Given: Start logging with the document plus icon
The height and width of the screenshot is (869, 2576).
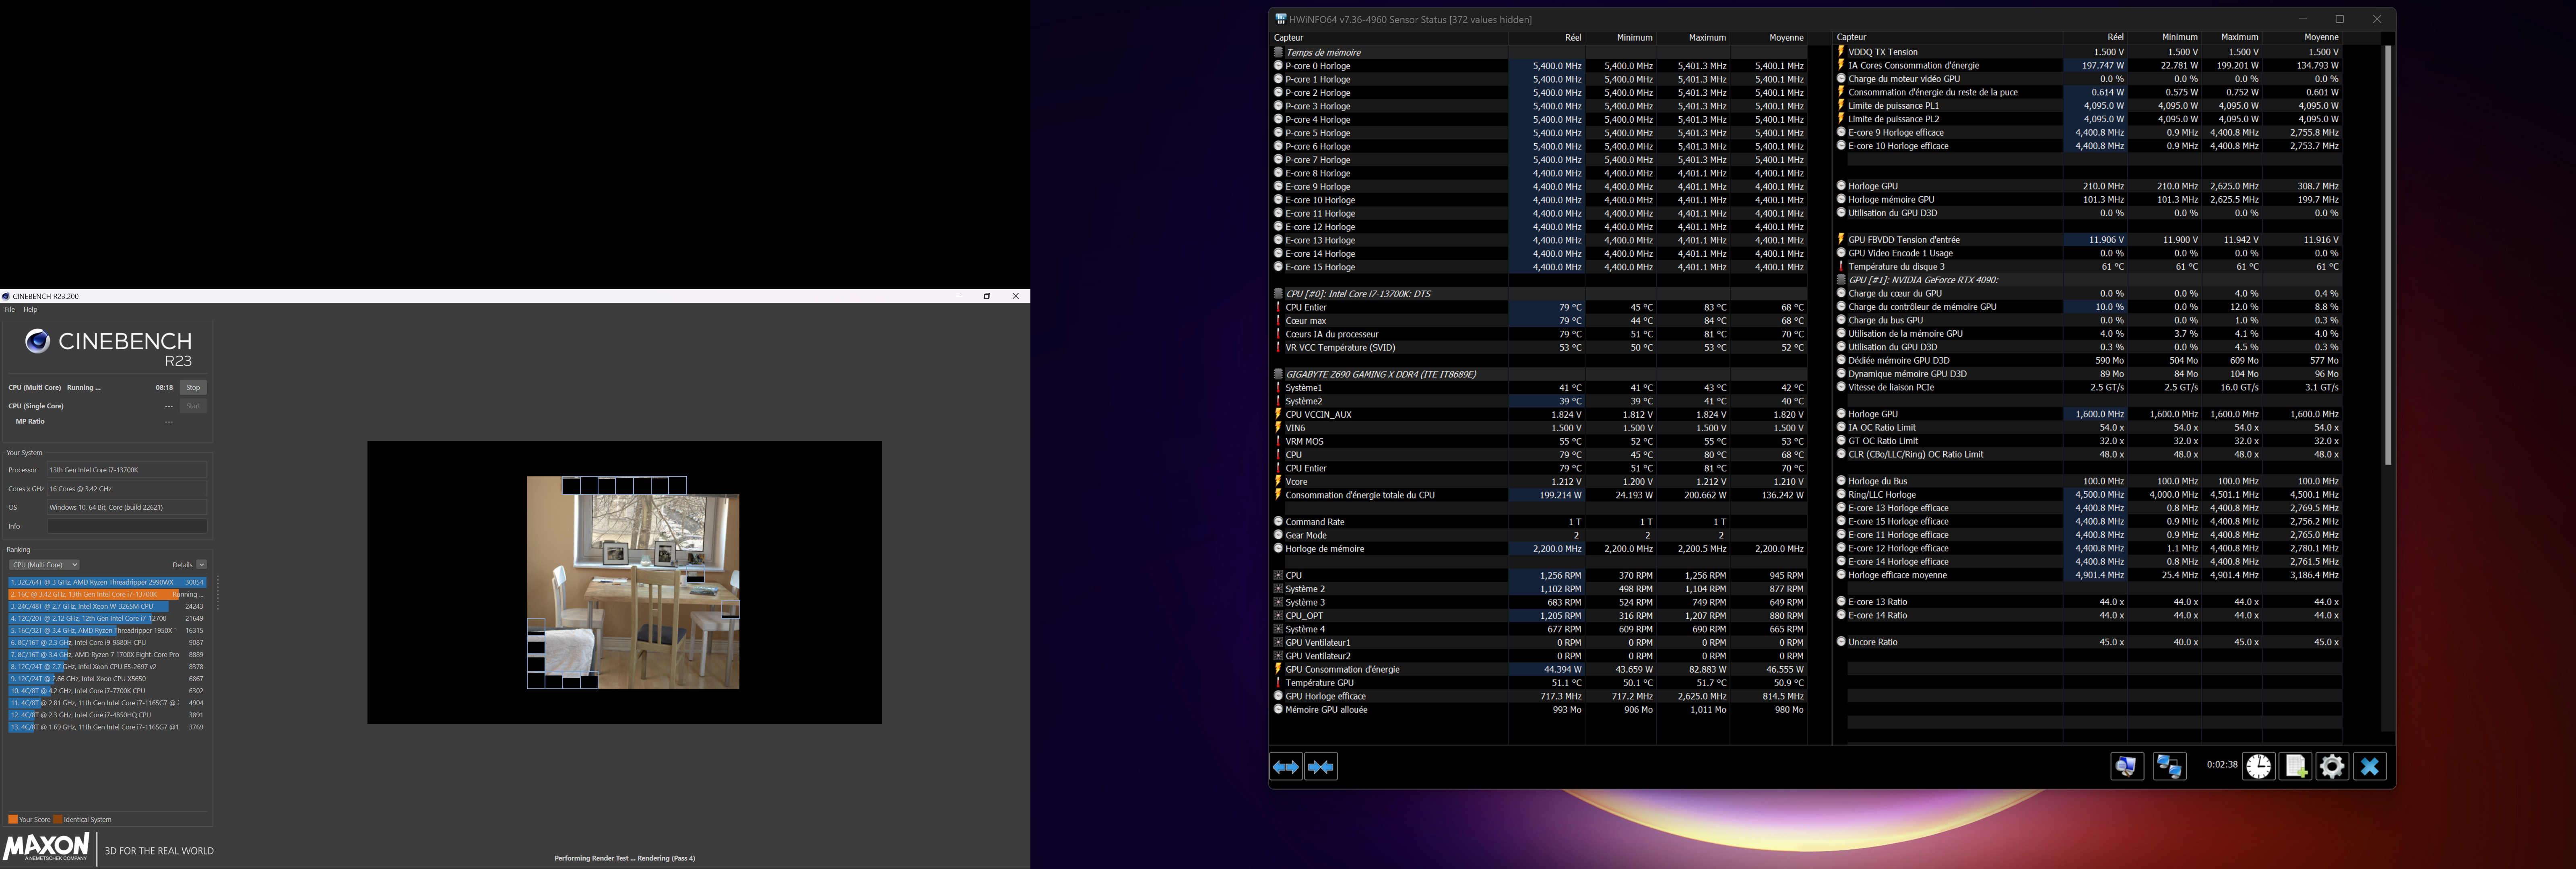Looking at the screenshot, I should click(x=2295, y=767).
